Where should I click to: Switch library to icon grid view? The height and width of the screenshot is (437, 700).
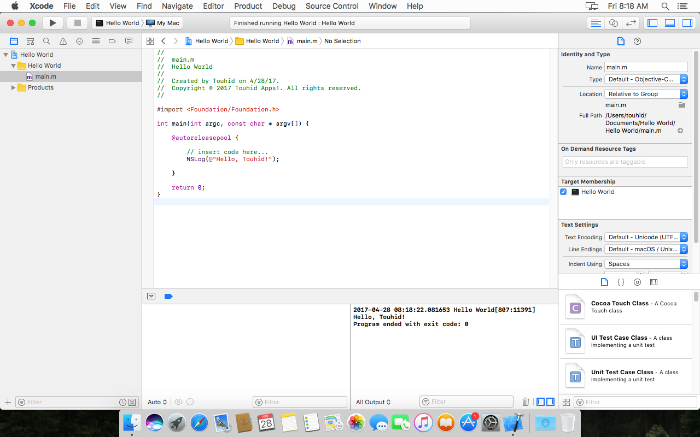point(566,402)
